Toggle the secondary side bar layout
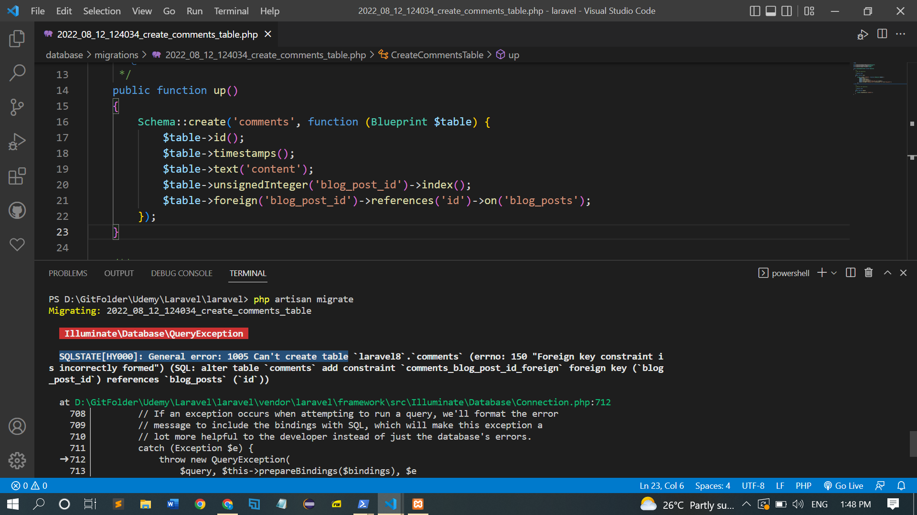This screenshot has height=515, width=917. point(787,11)
